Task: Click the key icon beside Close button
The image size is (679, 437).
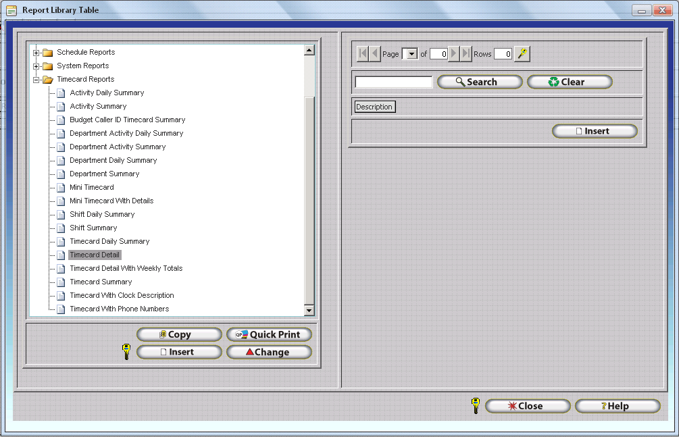Action: (x=475, y=406)
